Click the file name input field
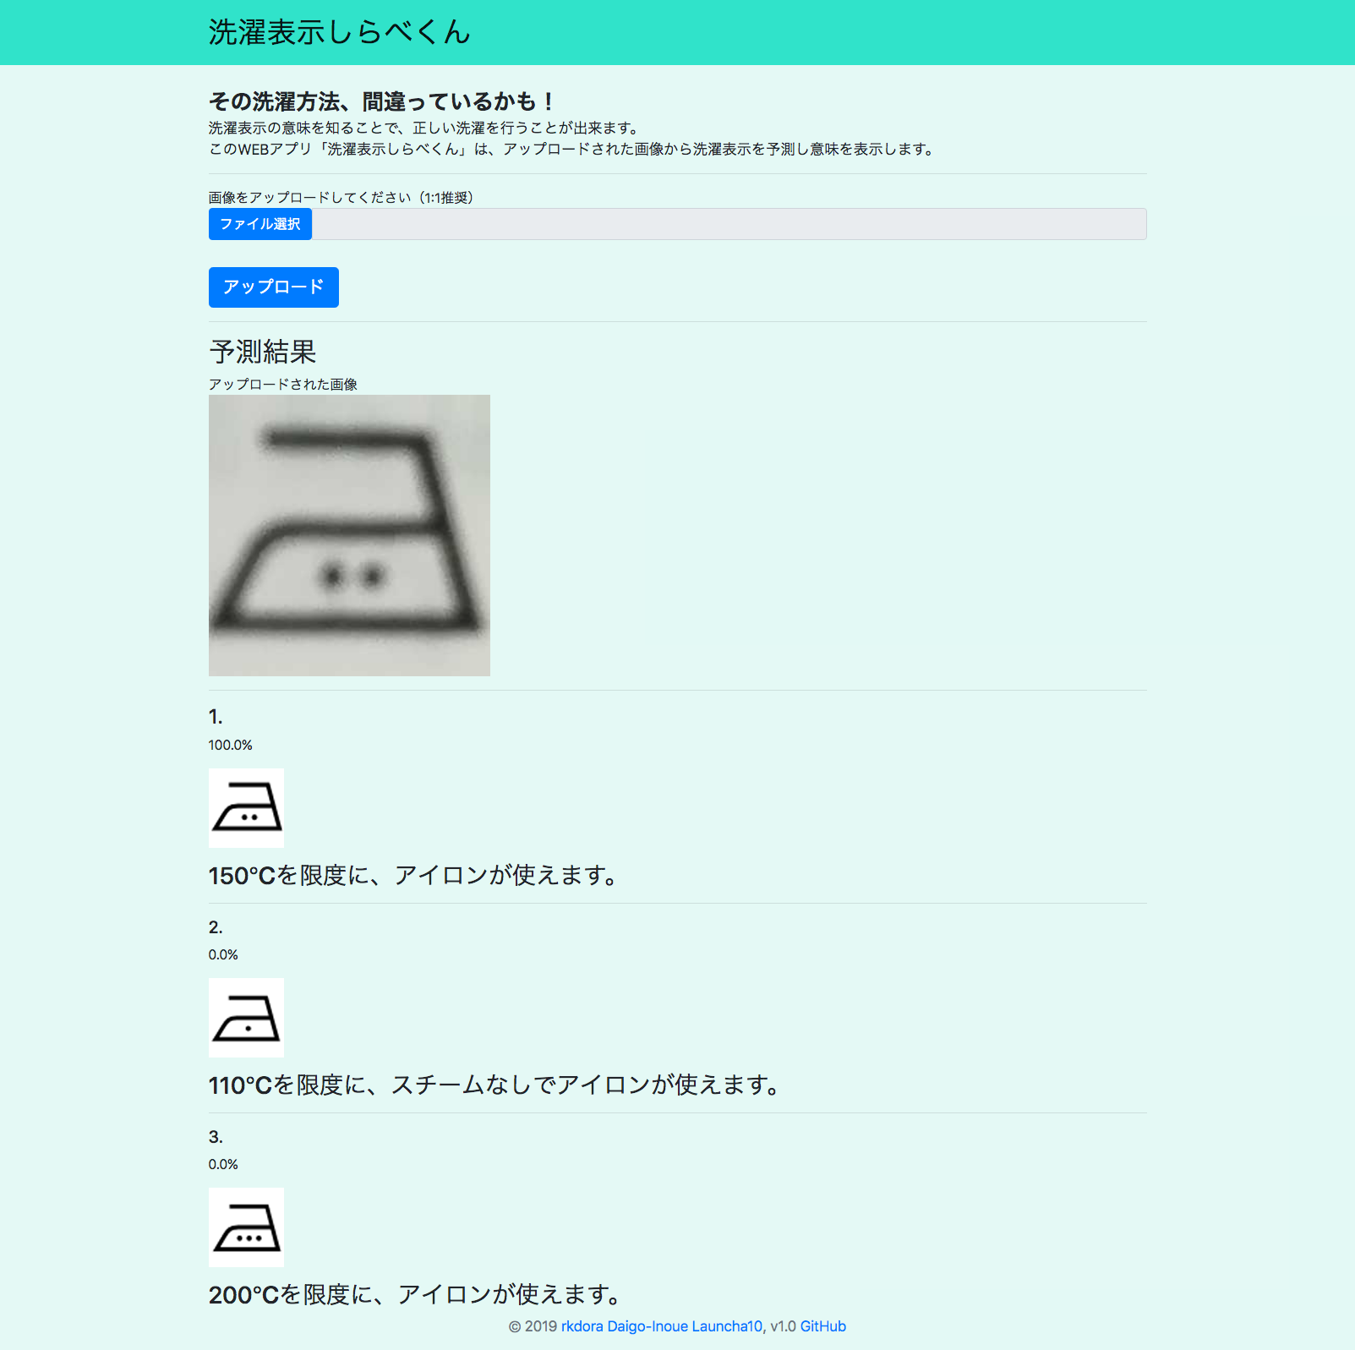The image size is (1355, 1350). coord(727,224)
